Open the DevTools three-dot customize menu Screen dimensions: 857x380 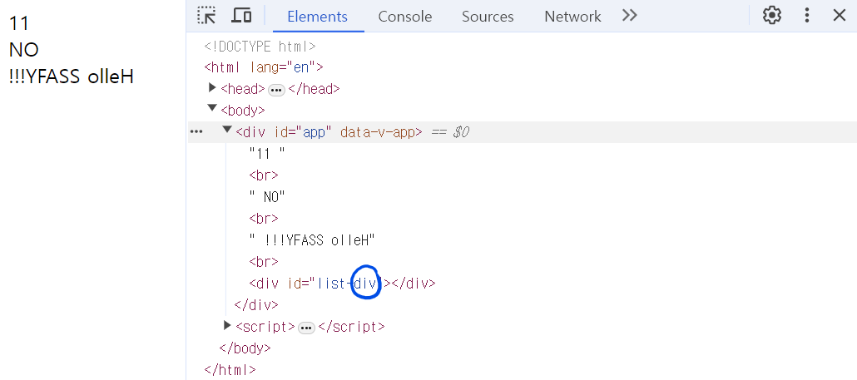807,15
